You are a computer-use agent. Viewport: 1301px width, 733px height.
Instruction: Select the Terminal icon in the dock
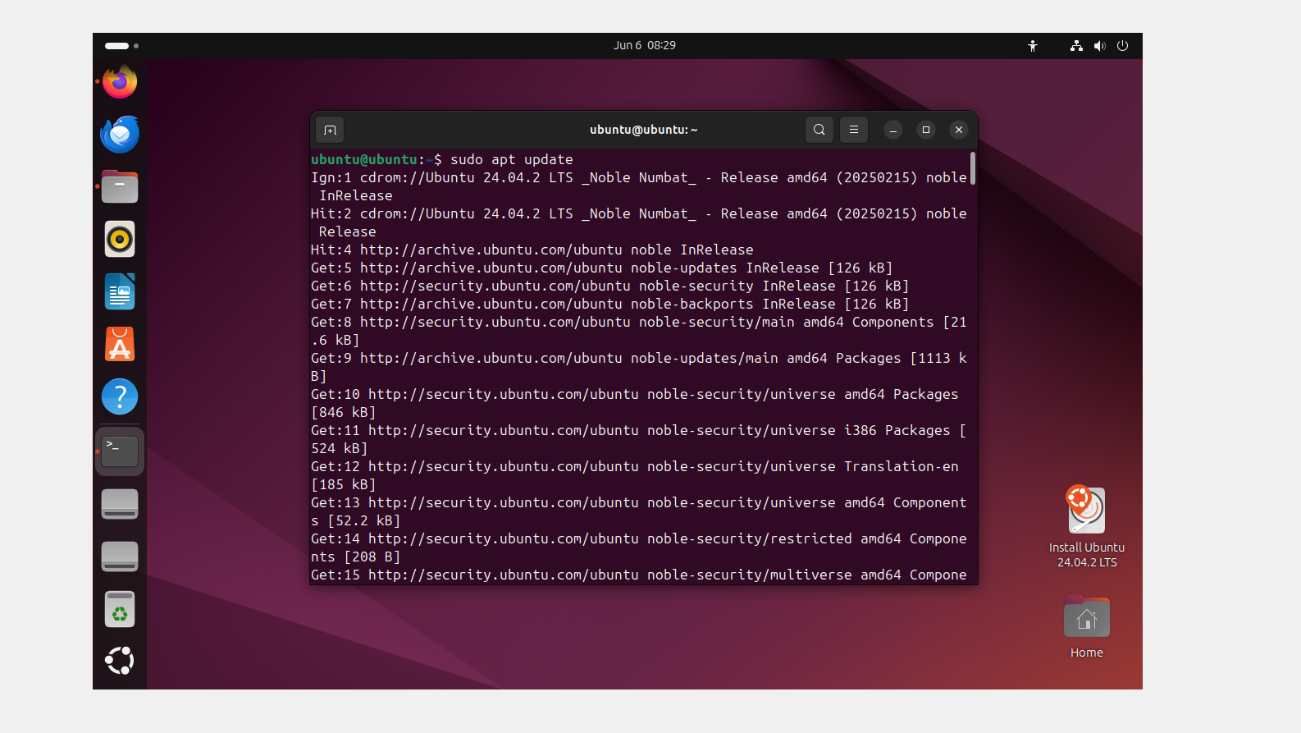tap(120, 451)
